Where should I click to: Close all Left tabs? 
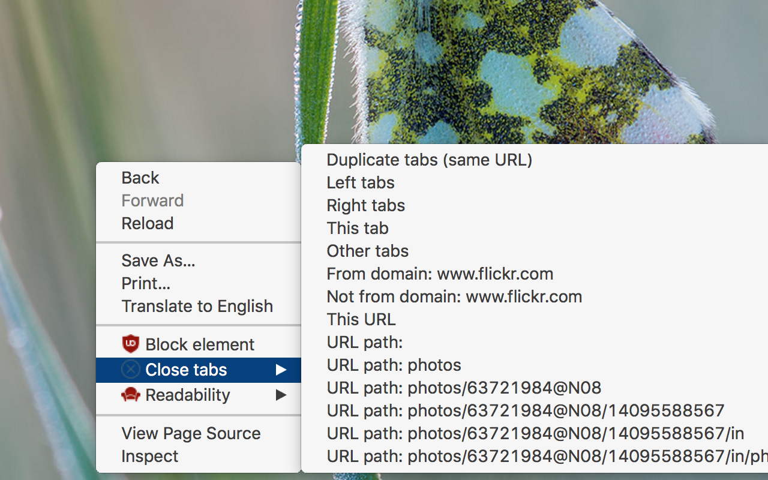click(360, 182)
